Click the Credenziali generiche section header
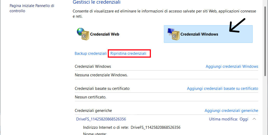 pyautogui.click(x=93, y=111)
